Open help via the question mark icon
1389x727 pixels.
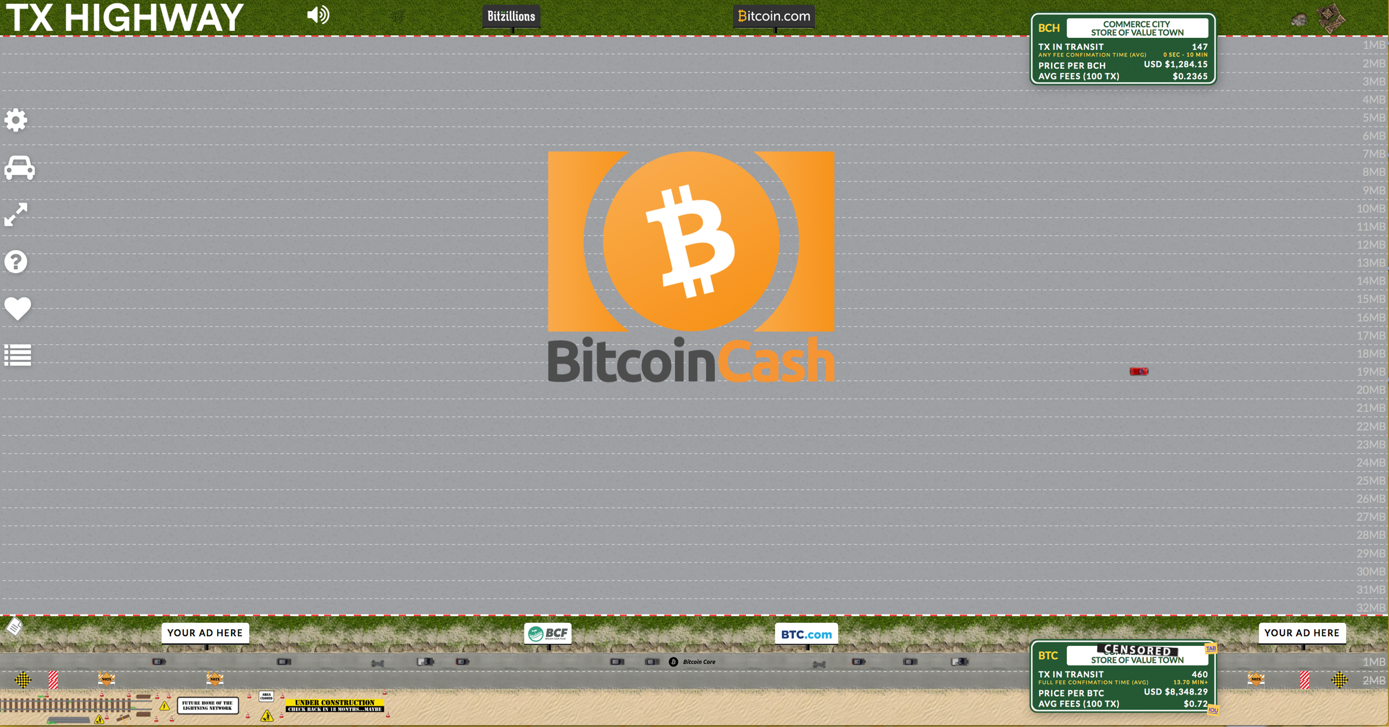pyautogui.click(x=16, y=262)
